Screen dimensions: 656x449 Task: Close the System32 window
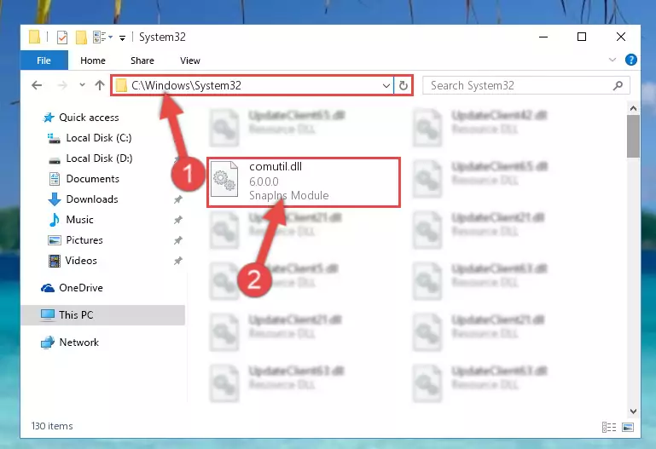[x=621, y=37]
